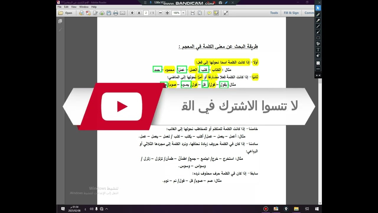Screen dimensions: 378x213
Task: Open the Window menu
Action: pos(84,7)
